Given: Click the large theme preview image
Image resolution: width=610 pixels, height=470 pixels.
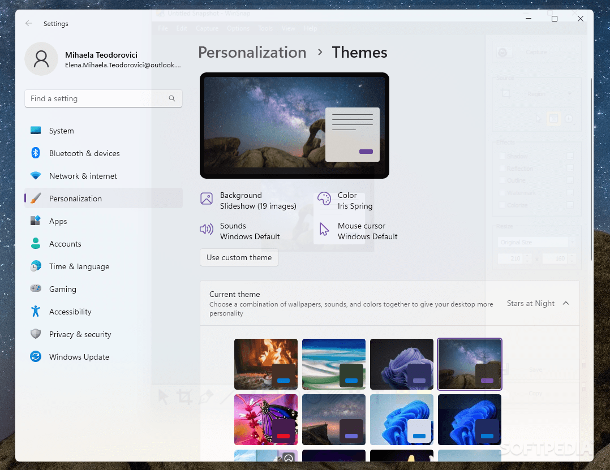Looking at the screenshot, I should click(x=294, y=126).
